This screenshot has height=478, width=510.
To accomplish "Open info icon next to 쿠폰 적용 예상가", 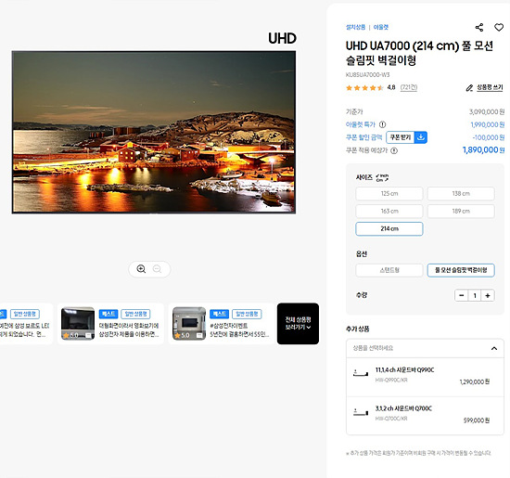I will pos(394,150).
